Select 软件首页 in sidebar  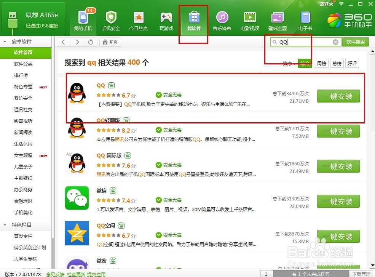(x=26, y=53)
